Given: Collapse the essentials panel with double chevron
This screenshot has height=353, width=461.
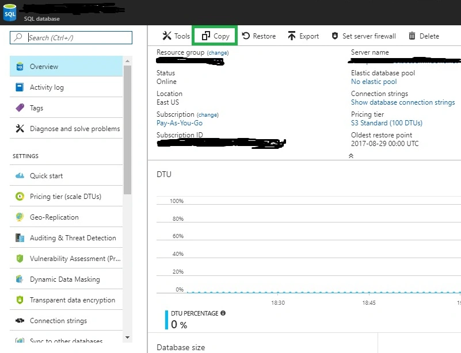Looking at the screenshot, I should point(350,156).
